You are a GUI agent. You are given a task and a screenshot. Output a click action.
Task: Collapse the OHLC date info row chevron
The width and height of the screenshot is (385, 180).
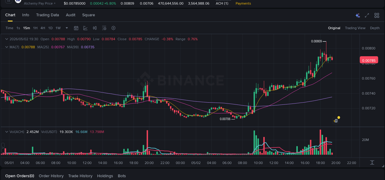(7, 39)
